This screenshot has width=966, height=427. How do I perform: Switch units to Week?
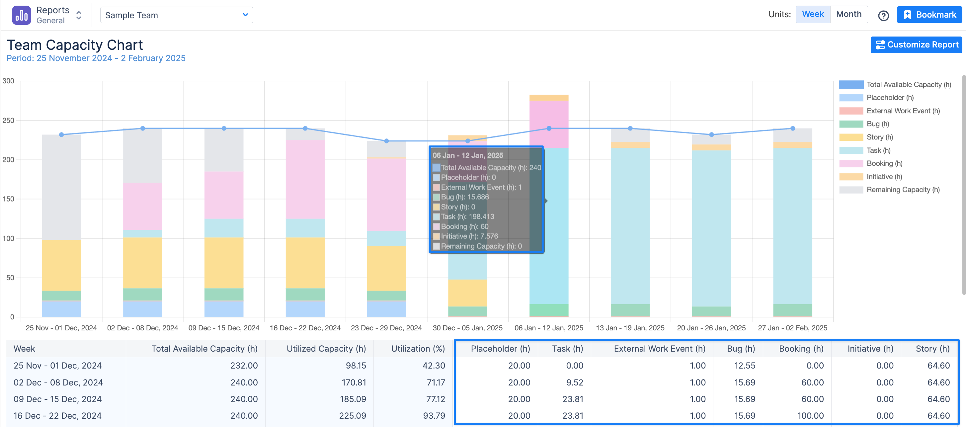813,14
